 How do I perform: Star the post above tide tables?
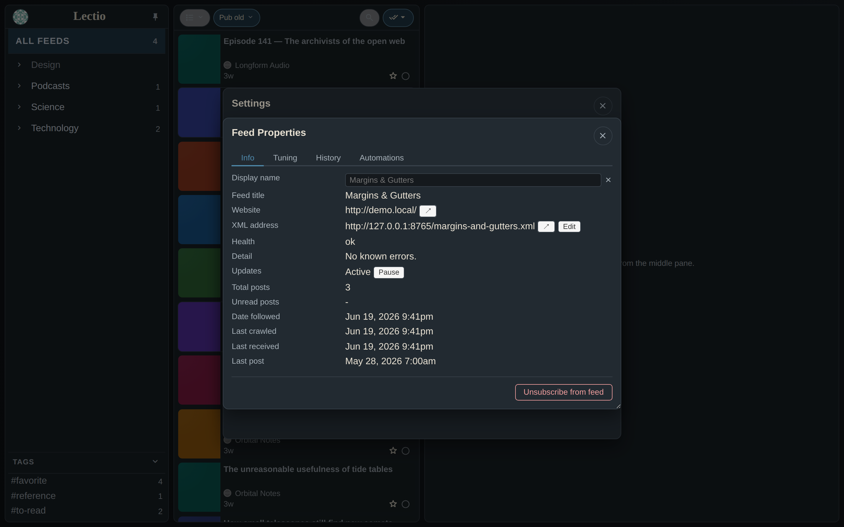point(393,451)
